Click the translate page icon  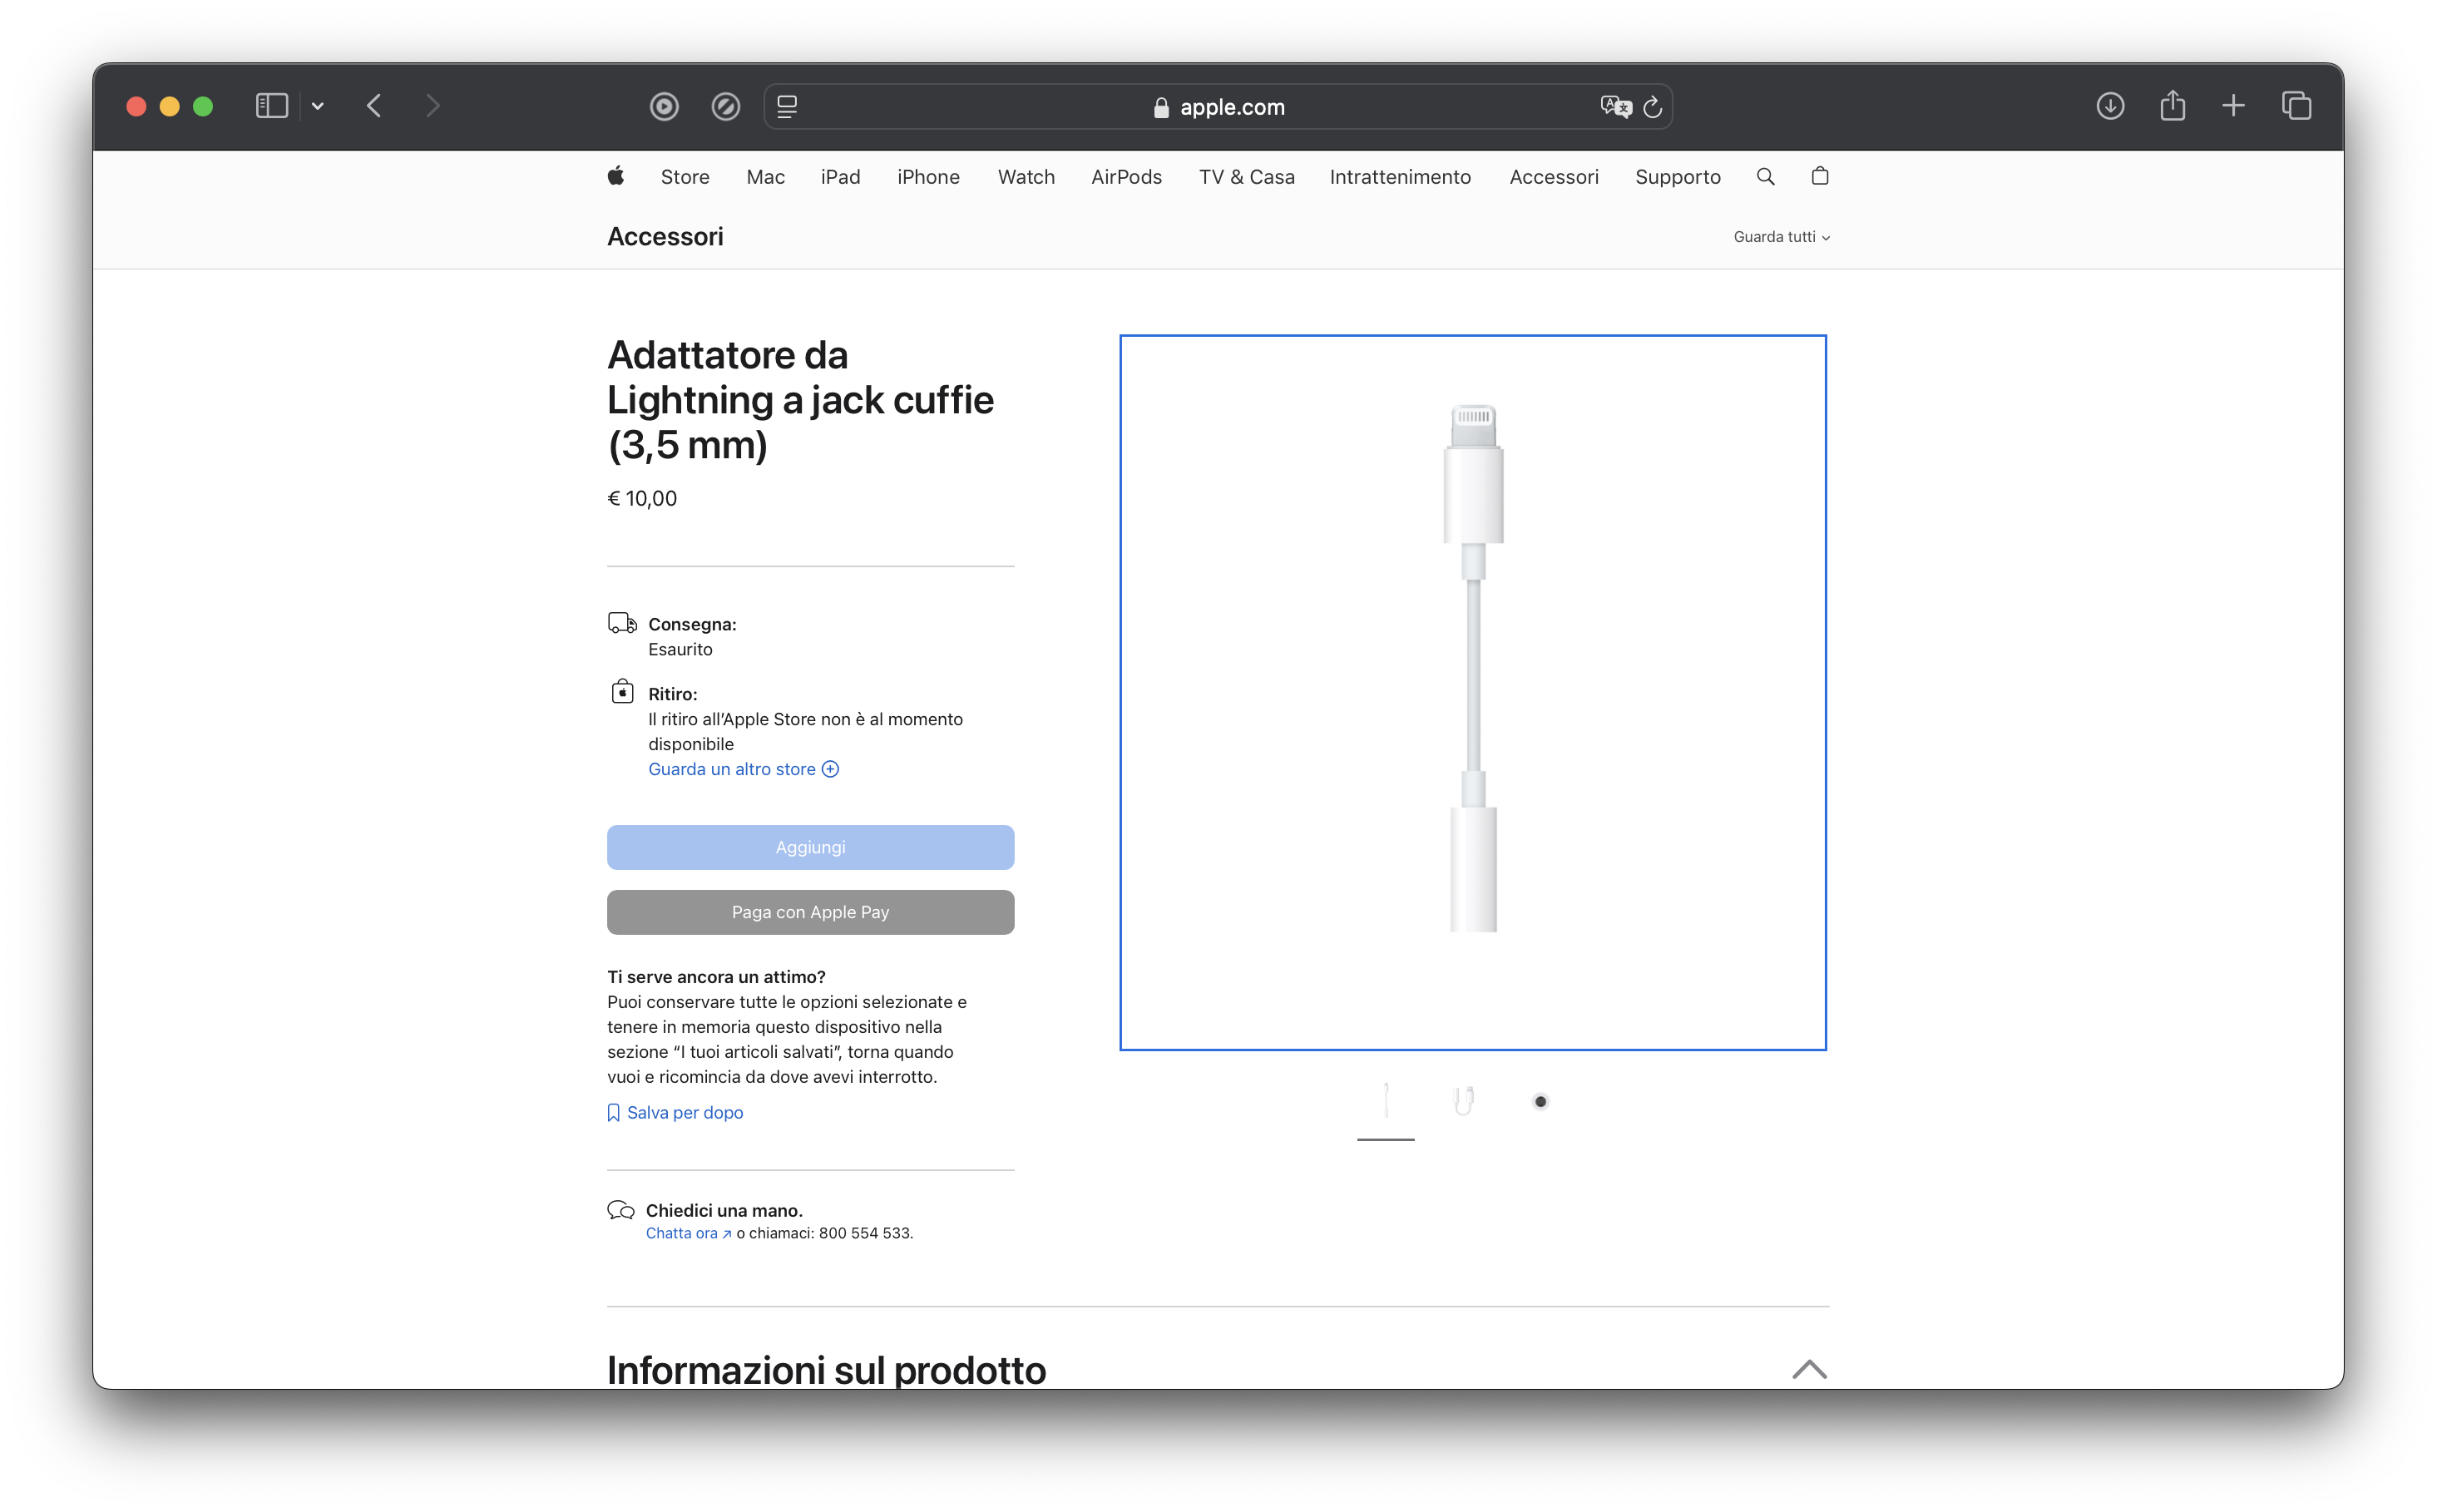tap(1614, 106)
